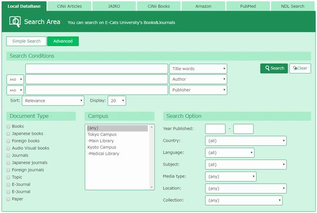The image size is (317, 213).
Task: Toggle the Paper document type checkbox
Action: pos(8,199)
